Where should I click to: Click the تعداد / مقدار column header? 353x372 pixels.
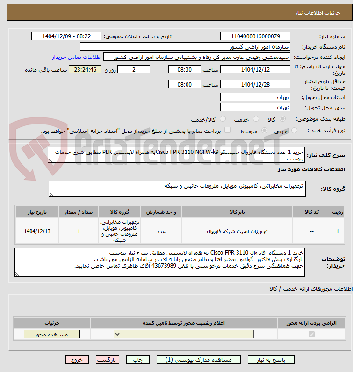pos(79,212)
